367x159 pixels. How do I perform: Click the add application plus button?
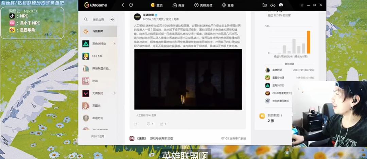click(112, 19)
